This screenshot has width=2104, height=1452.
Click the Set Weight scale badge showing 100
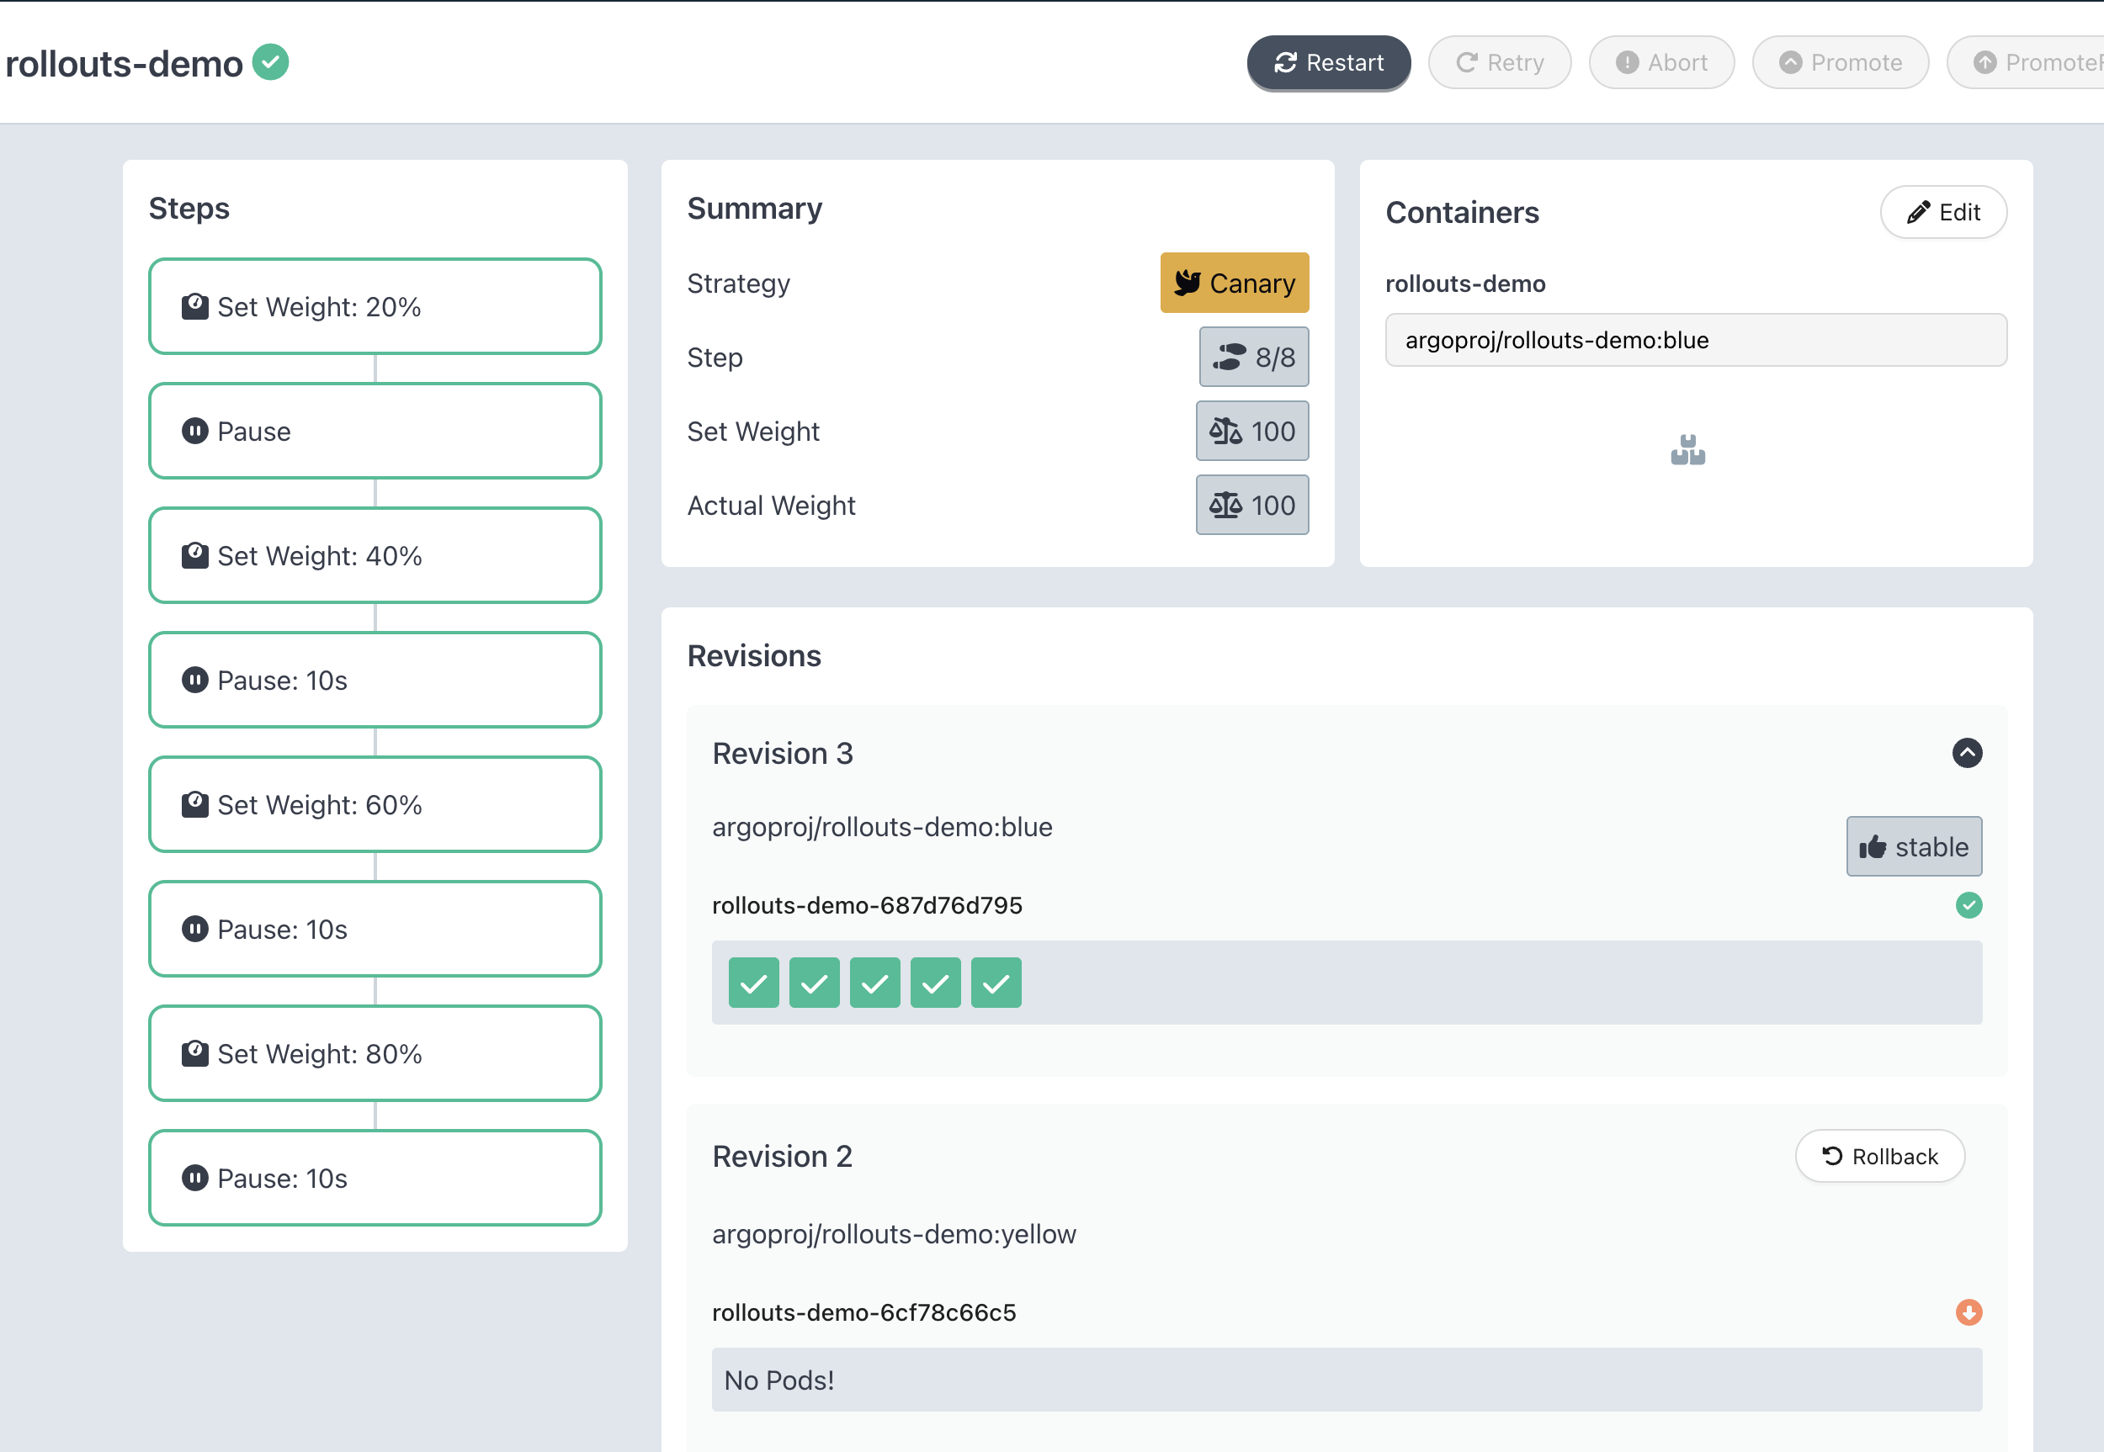point(1251,432)
